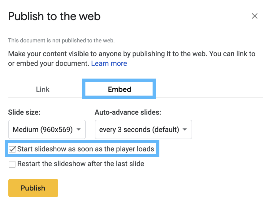Open the Learn more link
Viewport: 268px width, 206px height.
pyautogui.click(x=109, y=63)
